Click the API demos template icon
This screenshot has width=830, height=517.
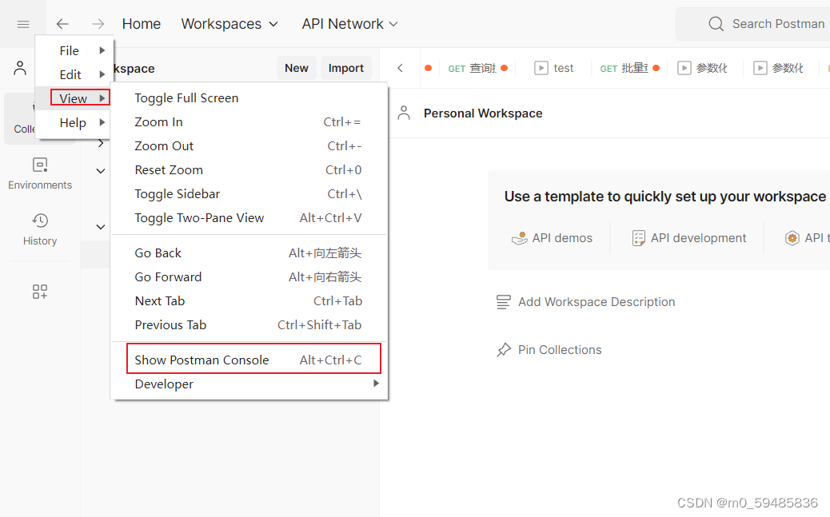(519, 238)
